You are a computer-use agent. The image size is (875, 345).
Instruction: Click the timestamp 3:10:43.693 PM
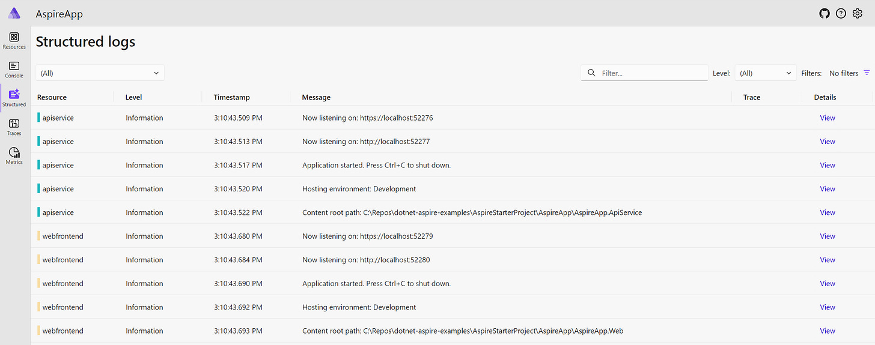coord(238,331)
